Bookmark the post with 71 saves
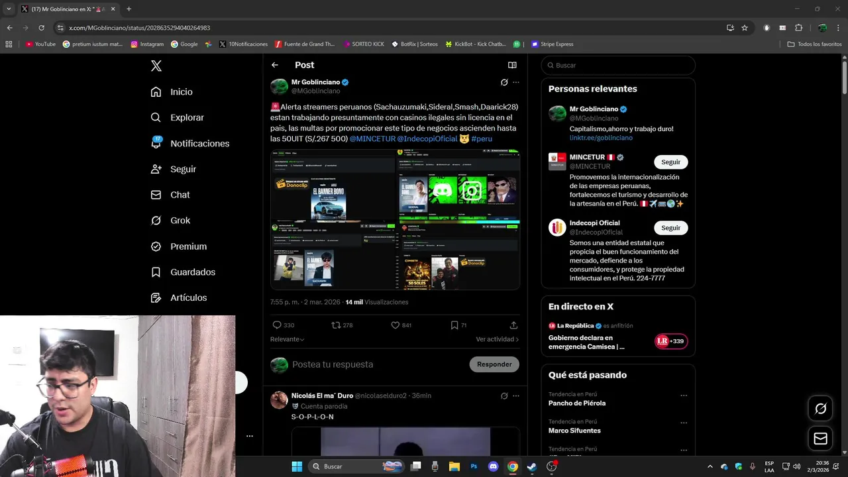This screenshot has width=848, height=477. pos(454,325)
